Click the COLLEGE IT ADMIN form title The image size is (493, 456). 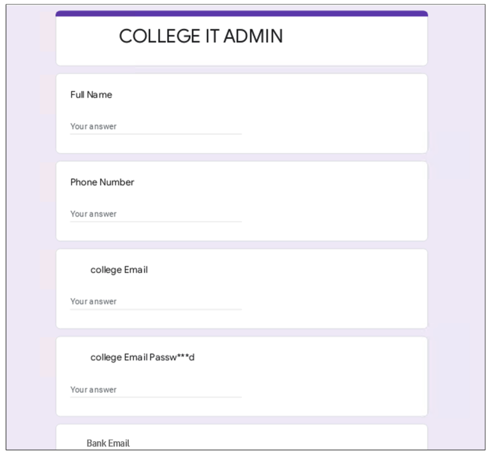point(201,36)
